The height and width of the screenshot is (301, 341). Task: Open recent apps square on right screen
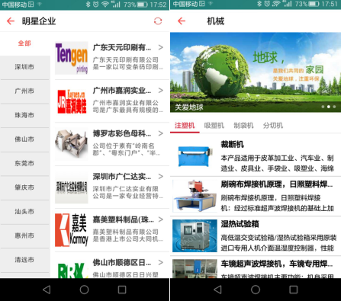click(x=293, y=290)
